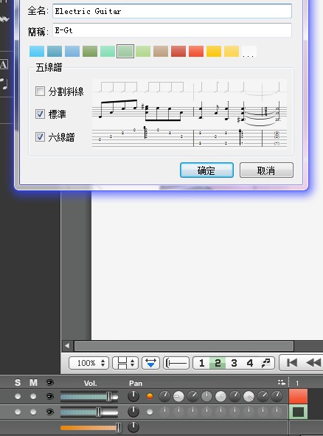Toggle the blue screen-layout arrow icon

click(x=150, y=363)
